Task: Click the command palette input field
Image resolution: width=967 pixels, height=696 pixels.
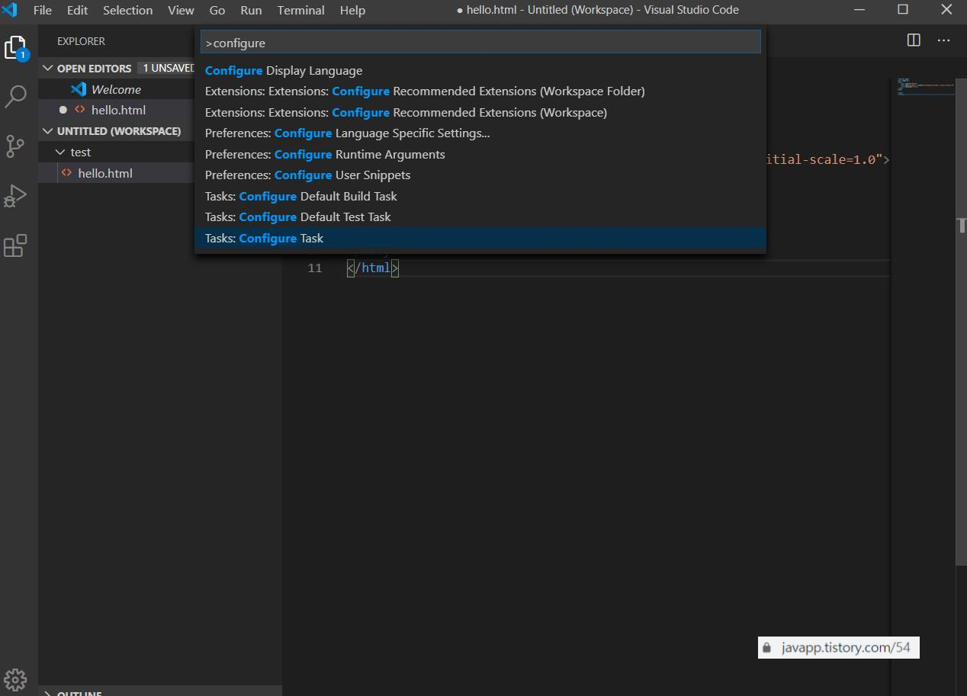Action: [480, 43]
